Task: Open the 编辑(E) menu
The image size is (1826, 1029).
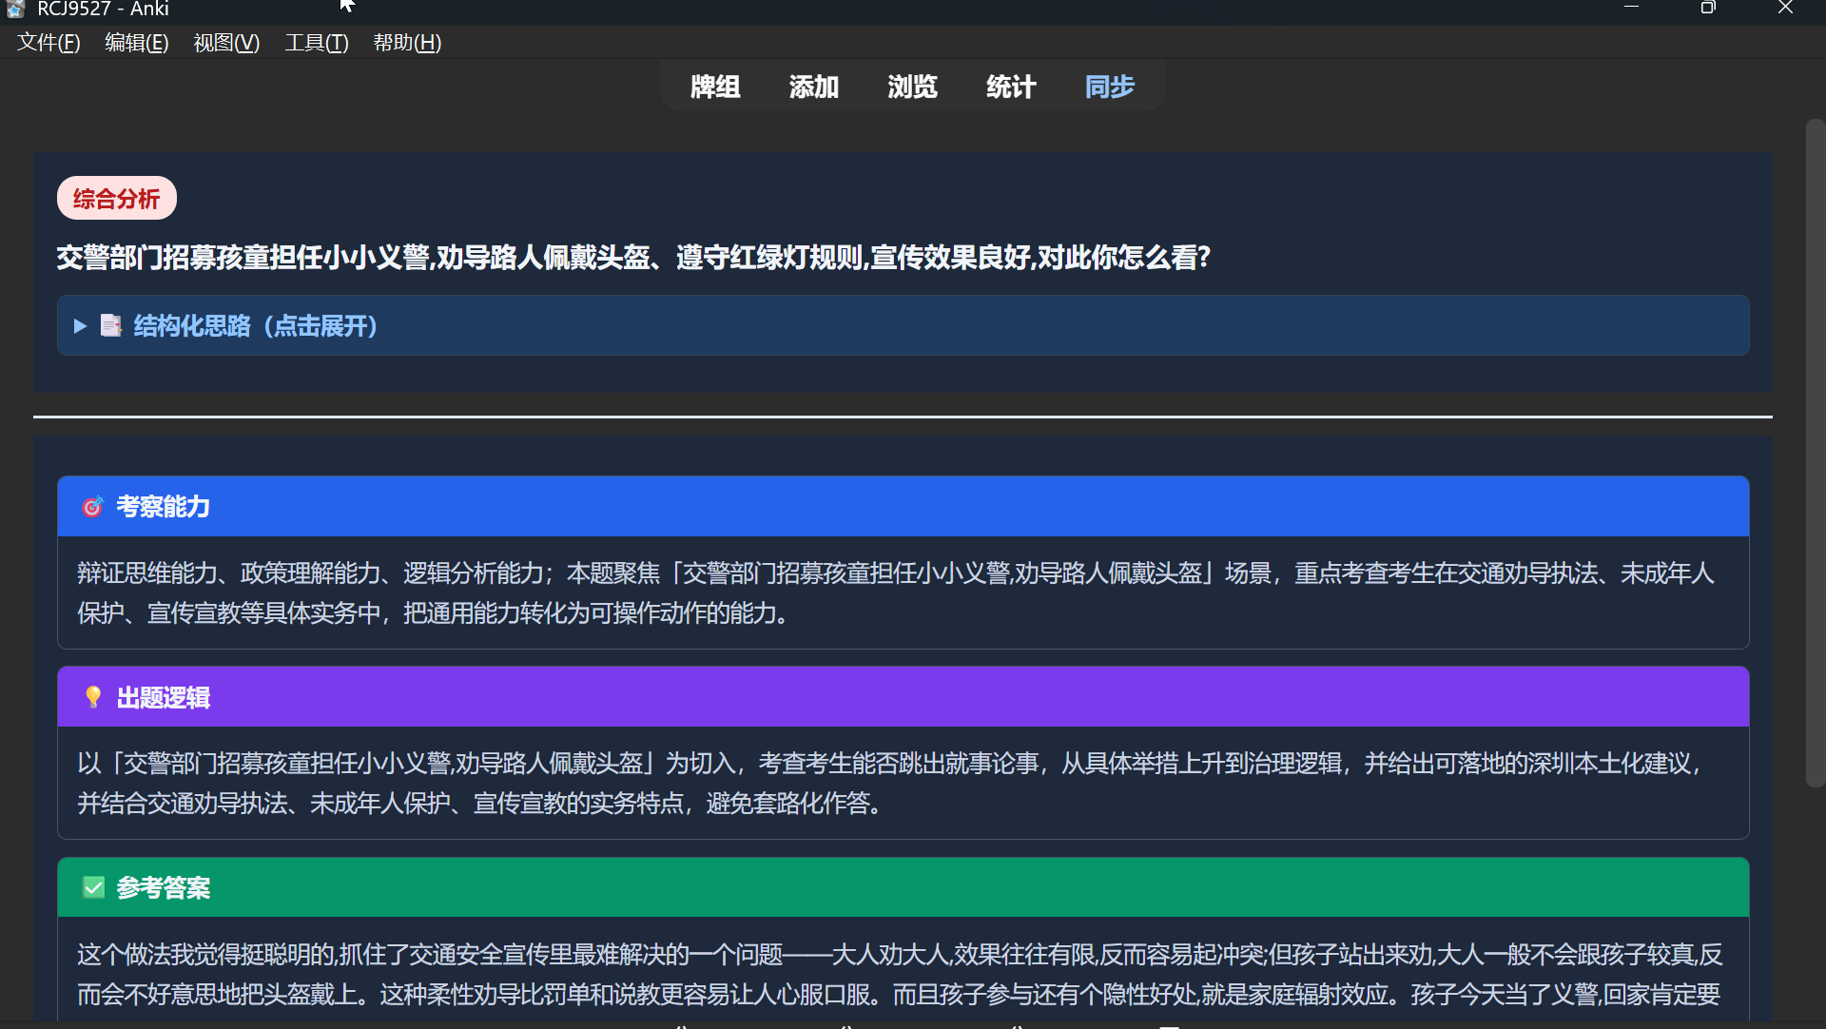Action: [x=137, y=43]
